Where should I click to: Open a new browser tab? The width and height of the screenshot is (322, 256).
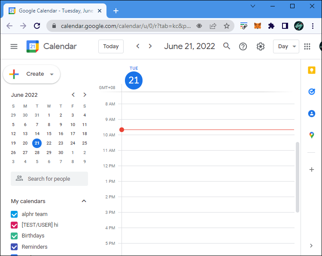[116, 11]
